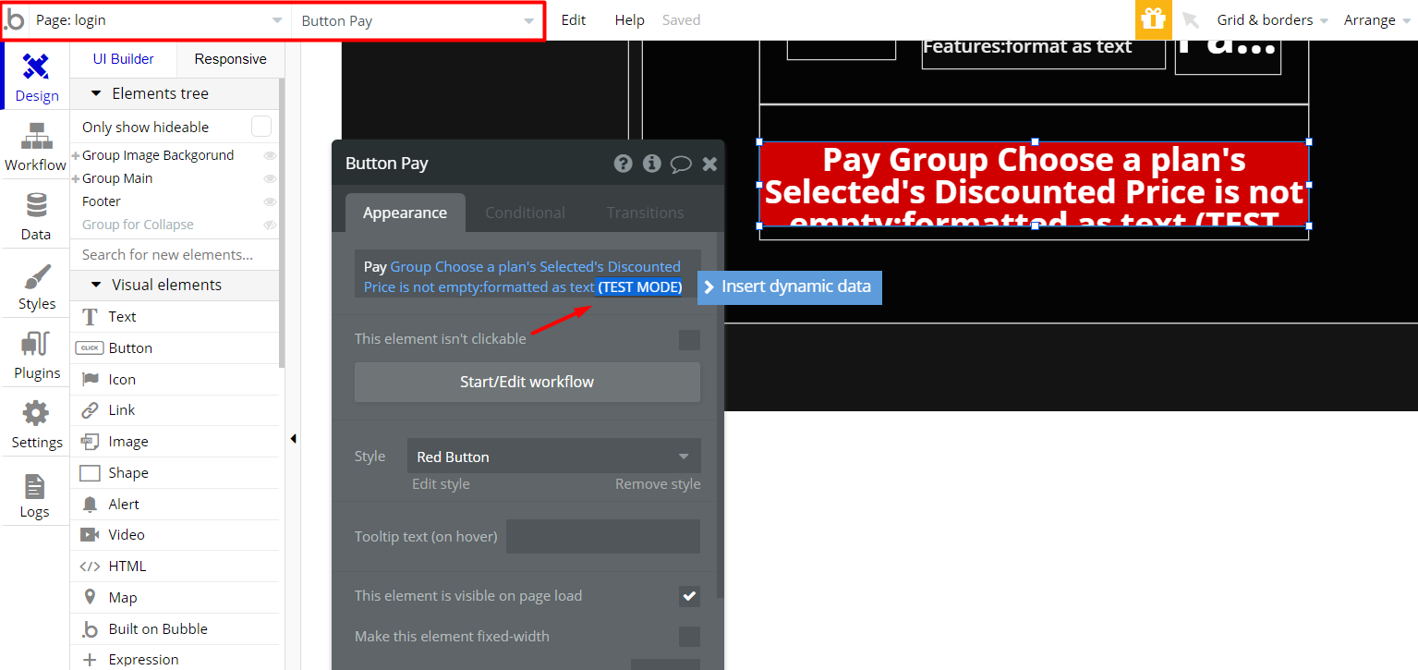
Task: Click Insert dynamic data
Action: tap(790, 286)
